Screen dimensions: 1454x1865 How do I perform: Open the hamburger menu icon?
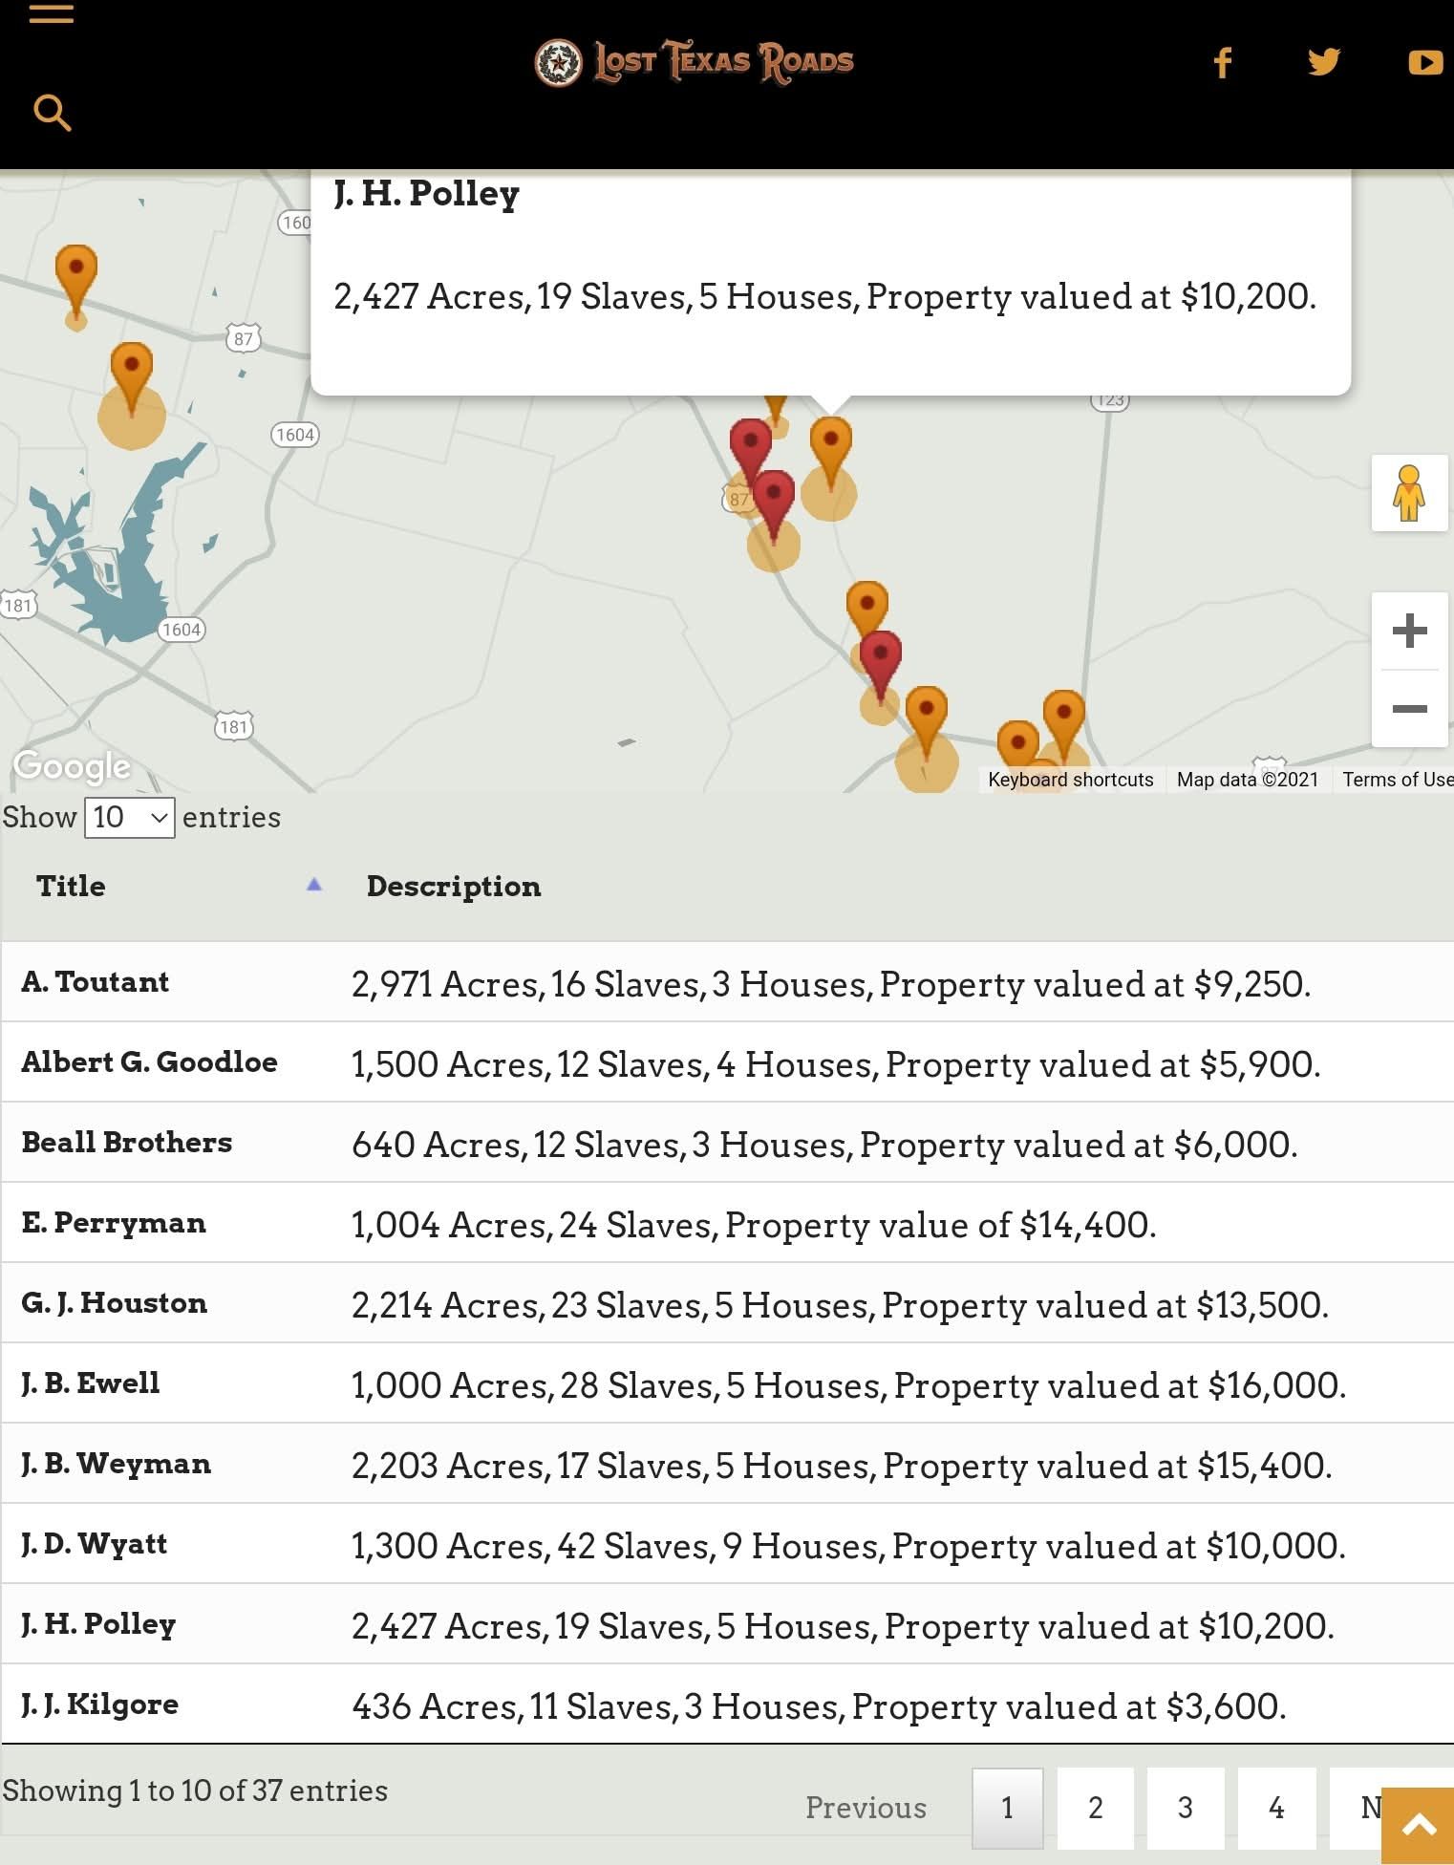tap(52, 13)
